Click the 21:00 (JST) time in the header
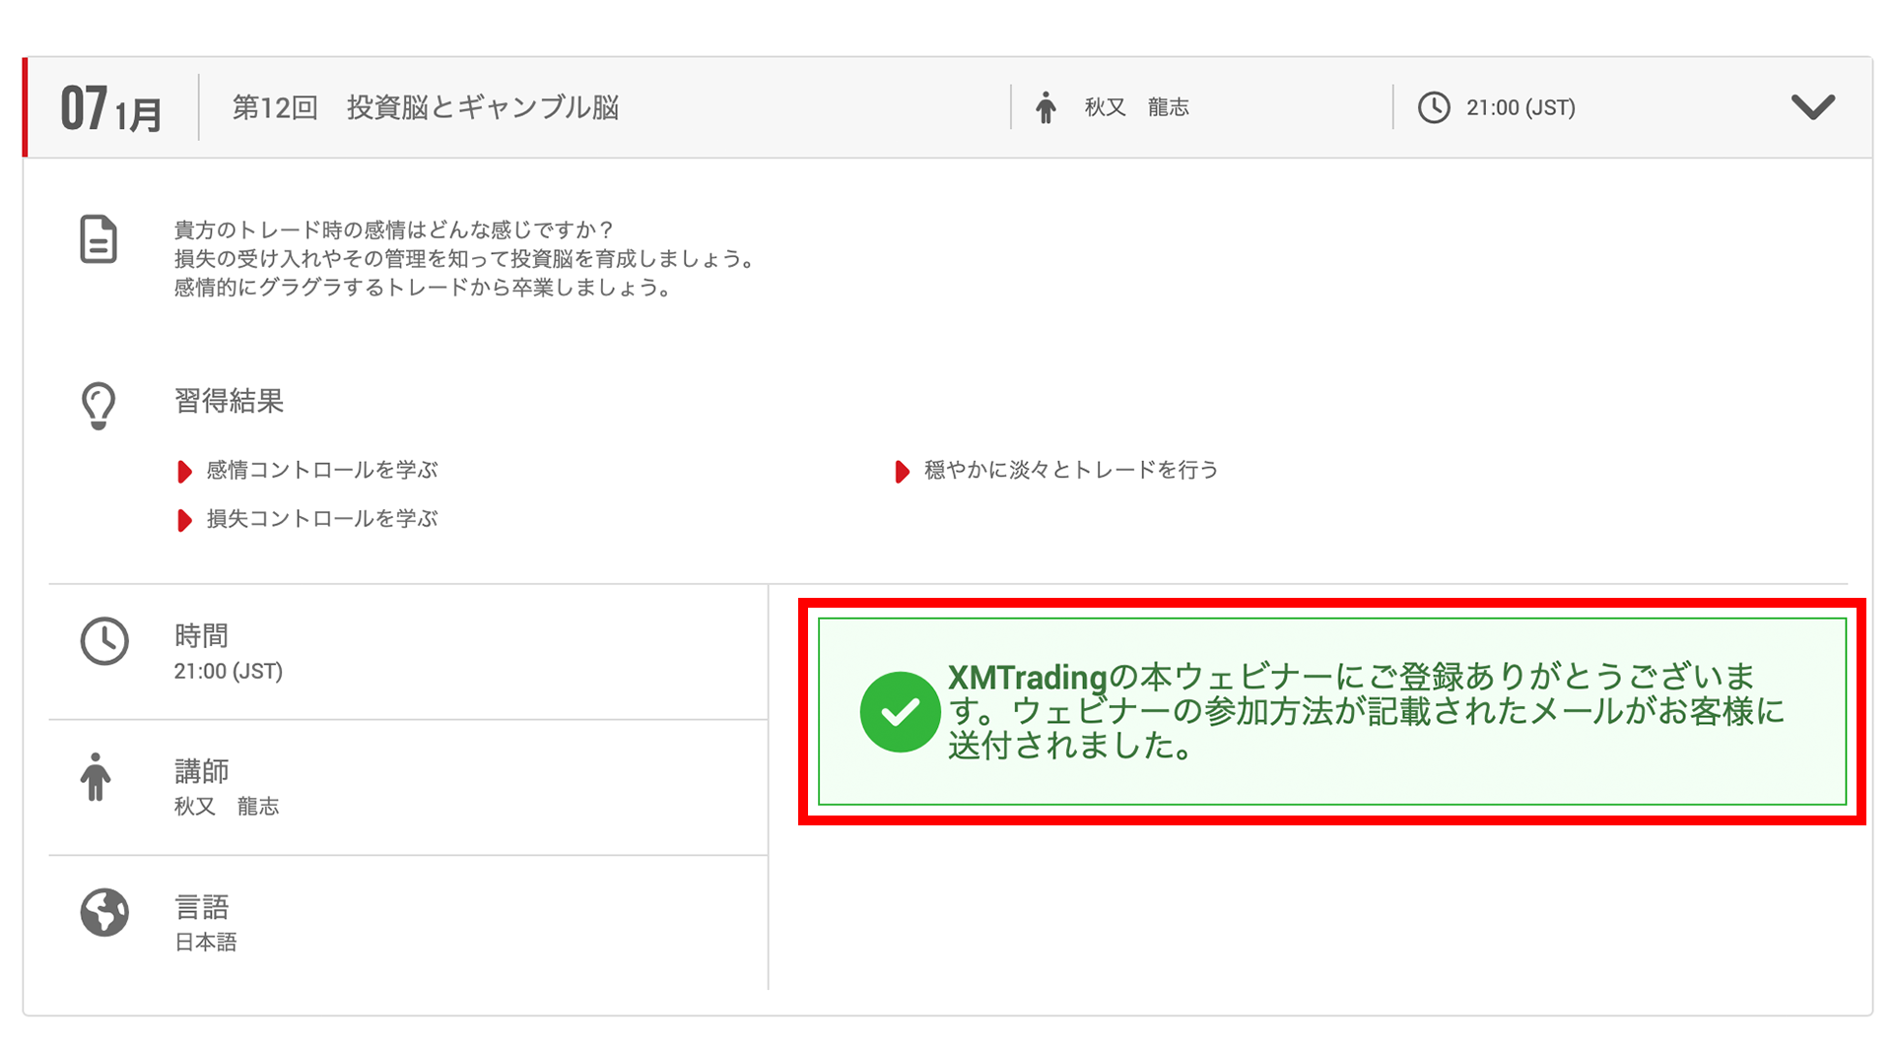This screenshot has height=1046, width=1892. (1520, 107)
